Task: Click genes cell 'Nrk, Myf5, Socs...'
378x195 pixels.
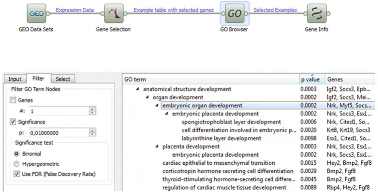Action: (349, 105)
